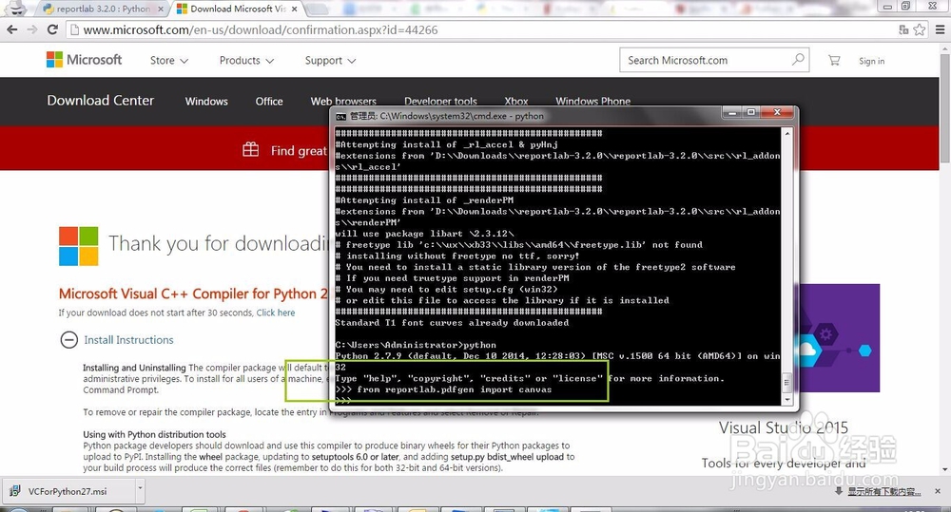Click the page info icon beside the URL

pos(73,29)
